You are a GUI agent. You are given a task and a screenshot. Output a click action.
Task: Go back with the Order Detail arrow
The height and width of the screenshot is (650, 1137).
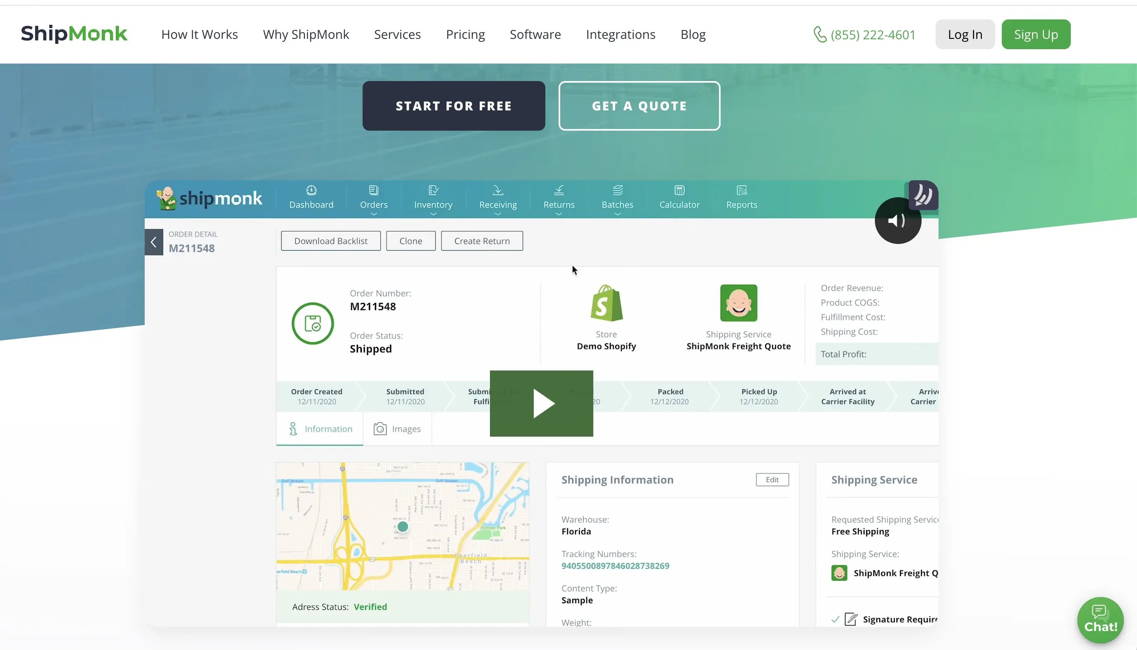tap(153, 242)
